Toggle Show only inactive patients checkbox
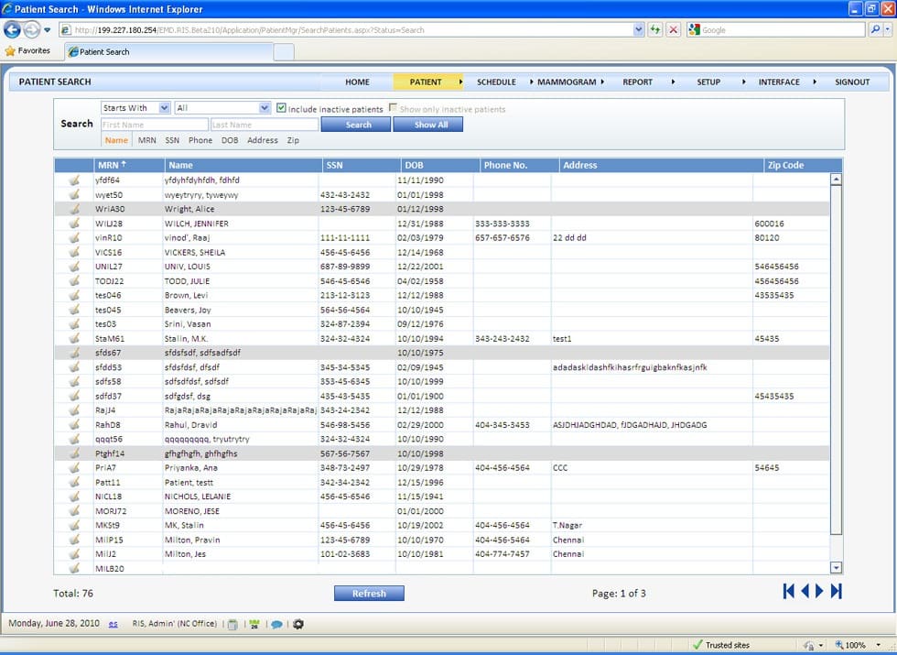The image size is (897, 655). (x=393, y=108)
